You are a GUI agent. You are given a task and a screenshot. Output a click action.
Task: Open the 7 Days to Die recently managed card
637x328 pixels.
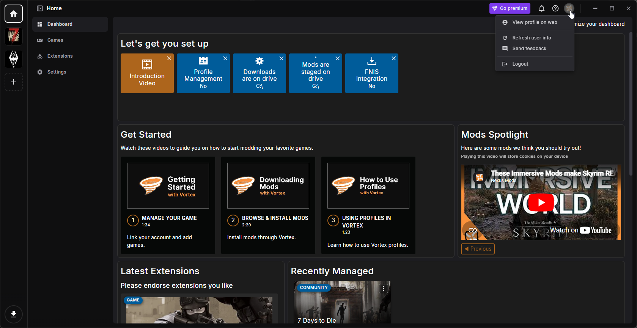click(x=343, y=302)
